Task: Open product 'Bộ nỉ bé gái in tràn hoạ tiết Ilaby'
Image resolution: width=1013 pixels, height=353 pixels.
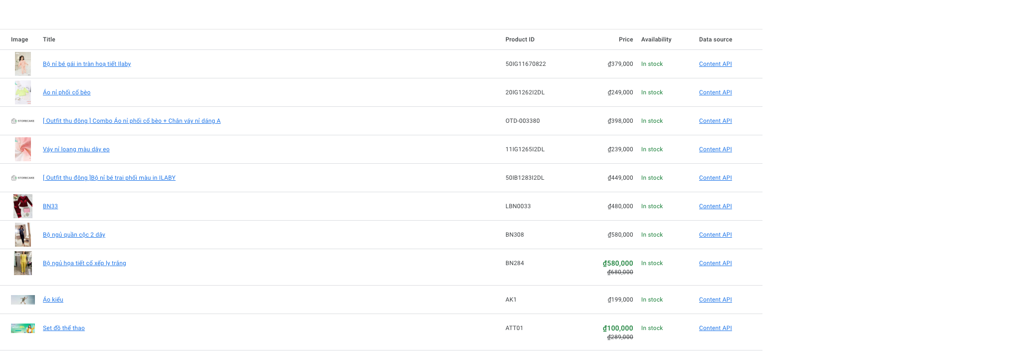Action: tap(87, 64)
